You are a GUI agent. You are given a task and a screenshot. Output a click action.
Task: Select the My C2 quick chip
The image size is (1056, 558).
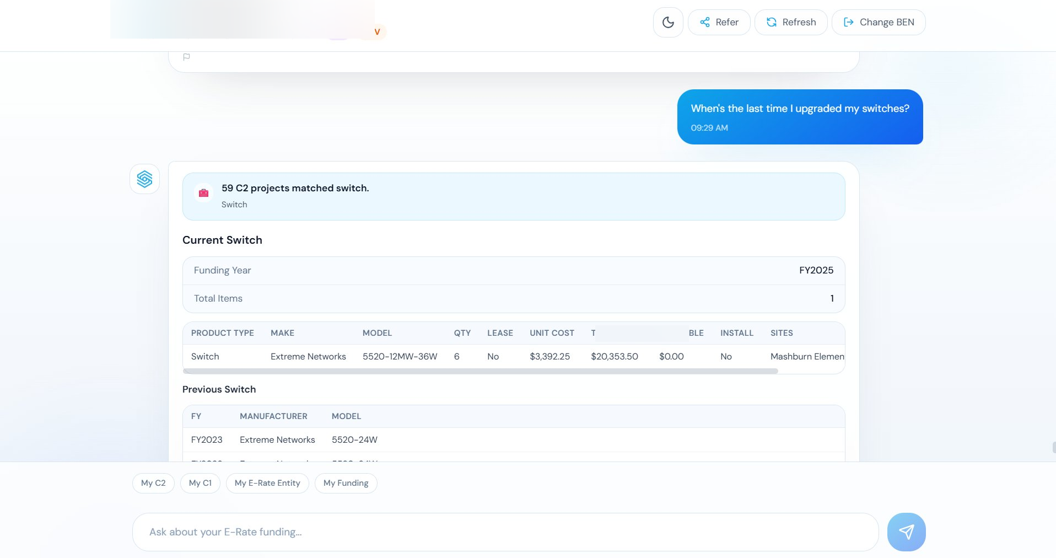(x=153, y=483)
